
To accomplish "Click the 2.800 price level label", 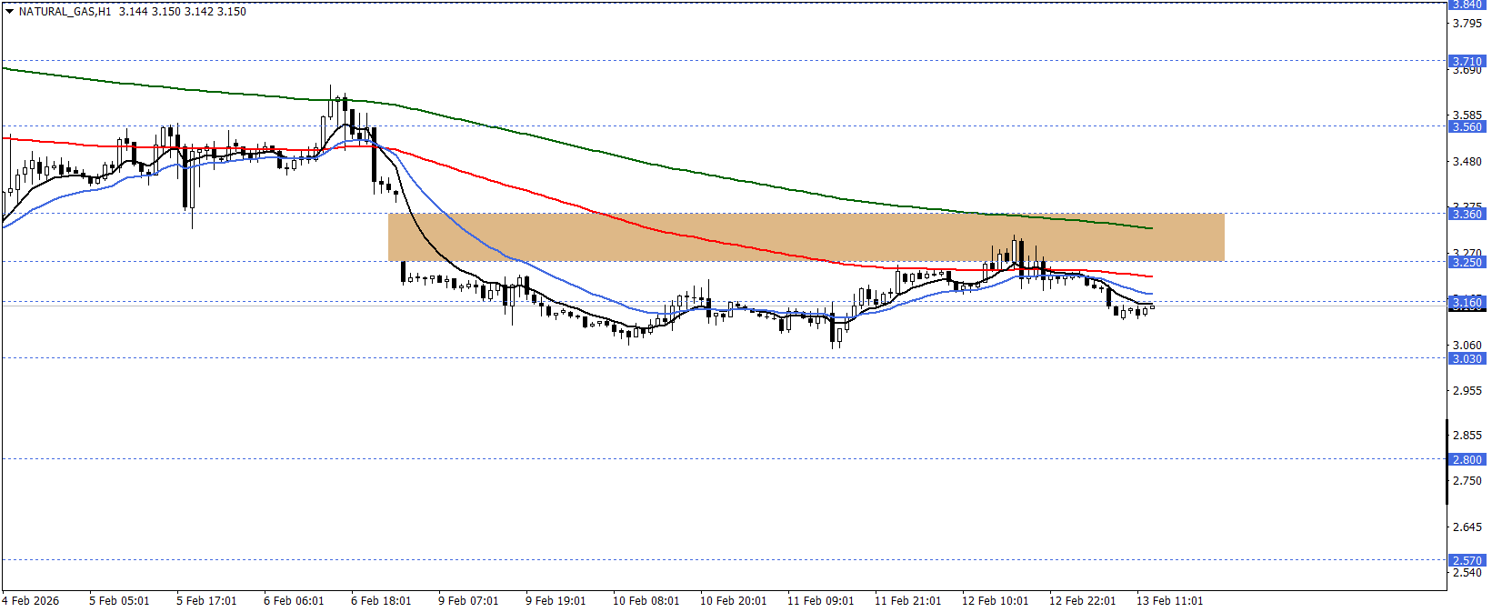I will click(x=1466, y=459).
